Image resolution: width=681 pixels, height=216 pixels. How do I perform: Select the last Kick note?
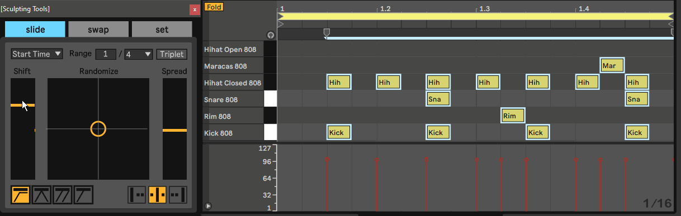(x=637, y=133)
